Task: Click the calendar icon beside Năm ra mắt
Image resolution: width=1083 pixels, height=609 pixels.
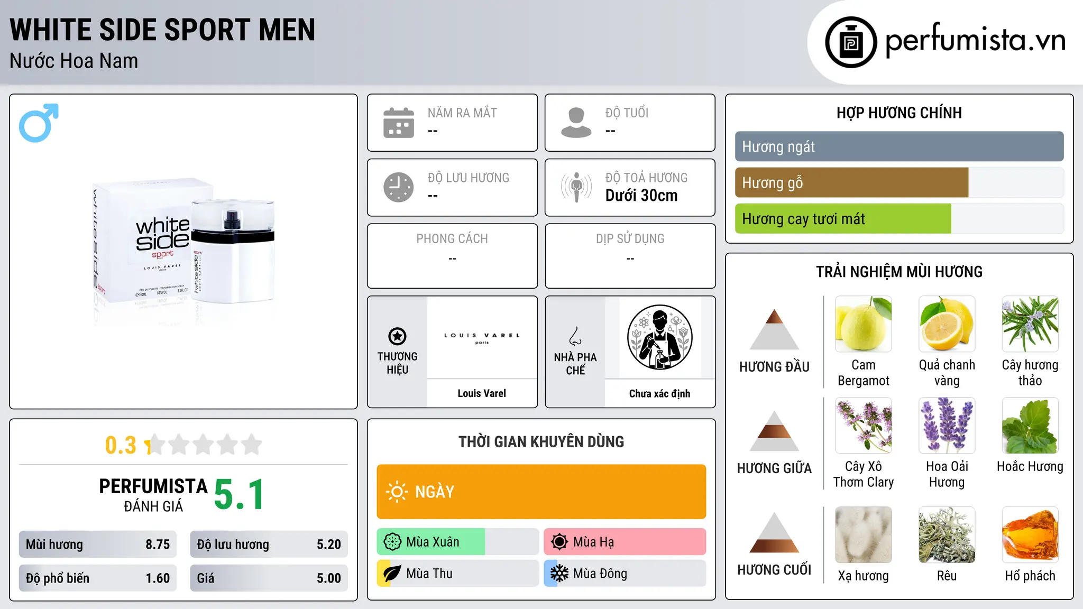Action: (x=399, y=123)
